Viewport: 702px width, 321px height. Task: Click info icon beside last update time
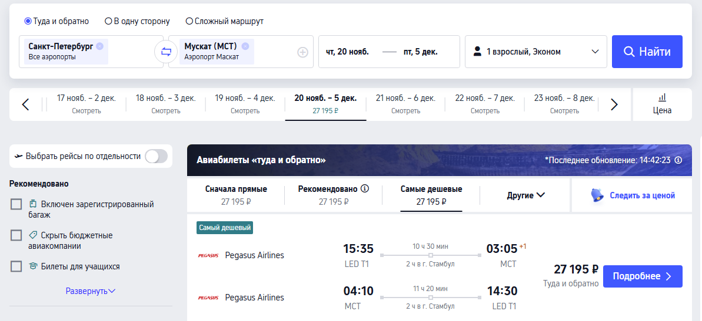(678, 160)
